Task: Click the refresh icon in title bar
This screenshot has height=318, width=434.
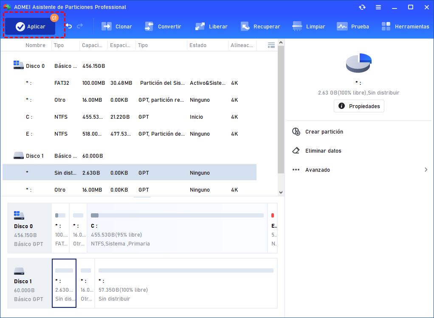Action: pyautogui.click(x=362, y=7)
